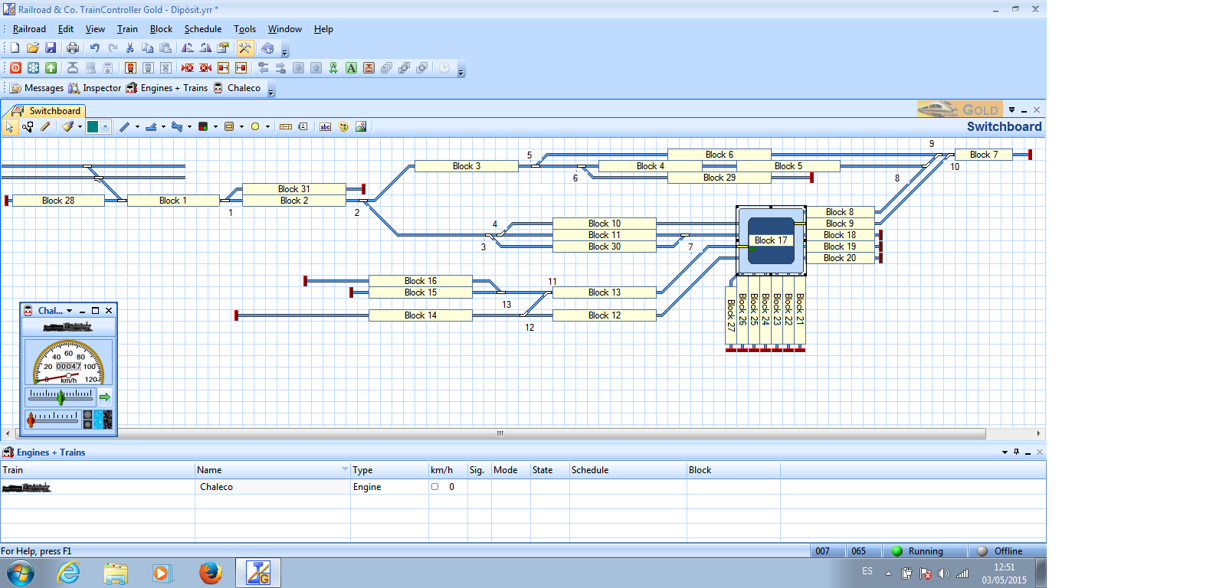1226x588 pixels.
Task: Click the green speed slider handle
Action: (x=61, y=397)
